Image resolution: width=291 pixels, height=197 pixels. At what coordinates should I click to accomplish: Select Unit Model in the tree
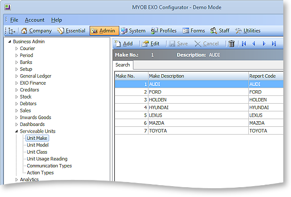(38, 145)
